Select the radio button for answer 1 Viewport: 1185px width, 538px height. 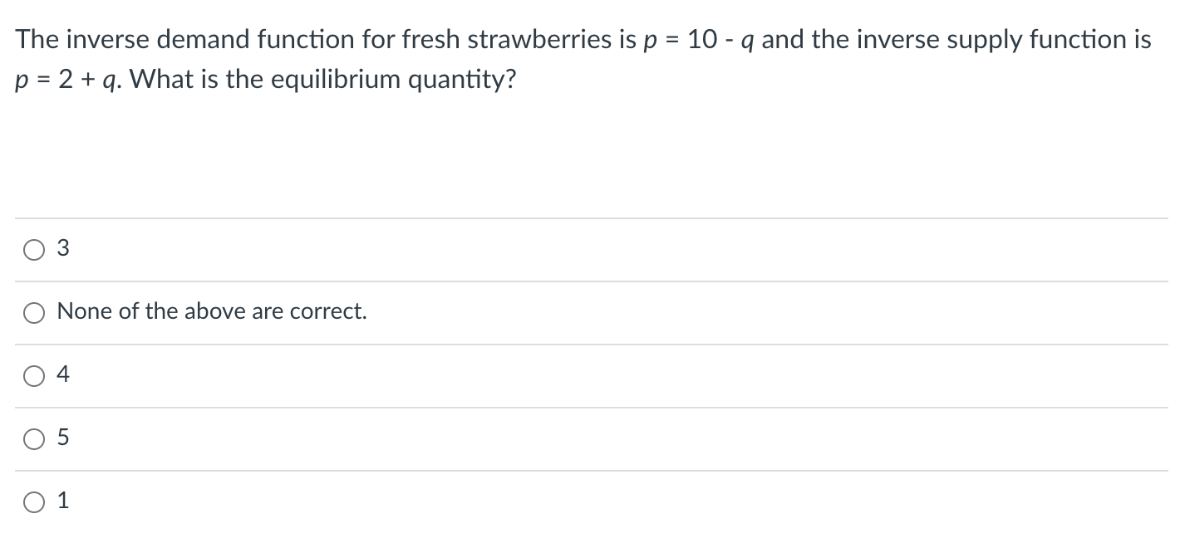tap(34, 501)
